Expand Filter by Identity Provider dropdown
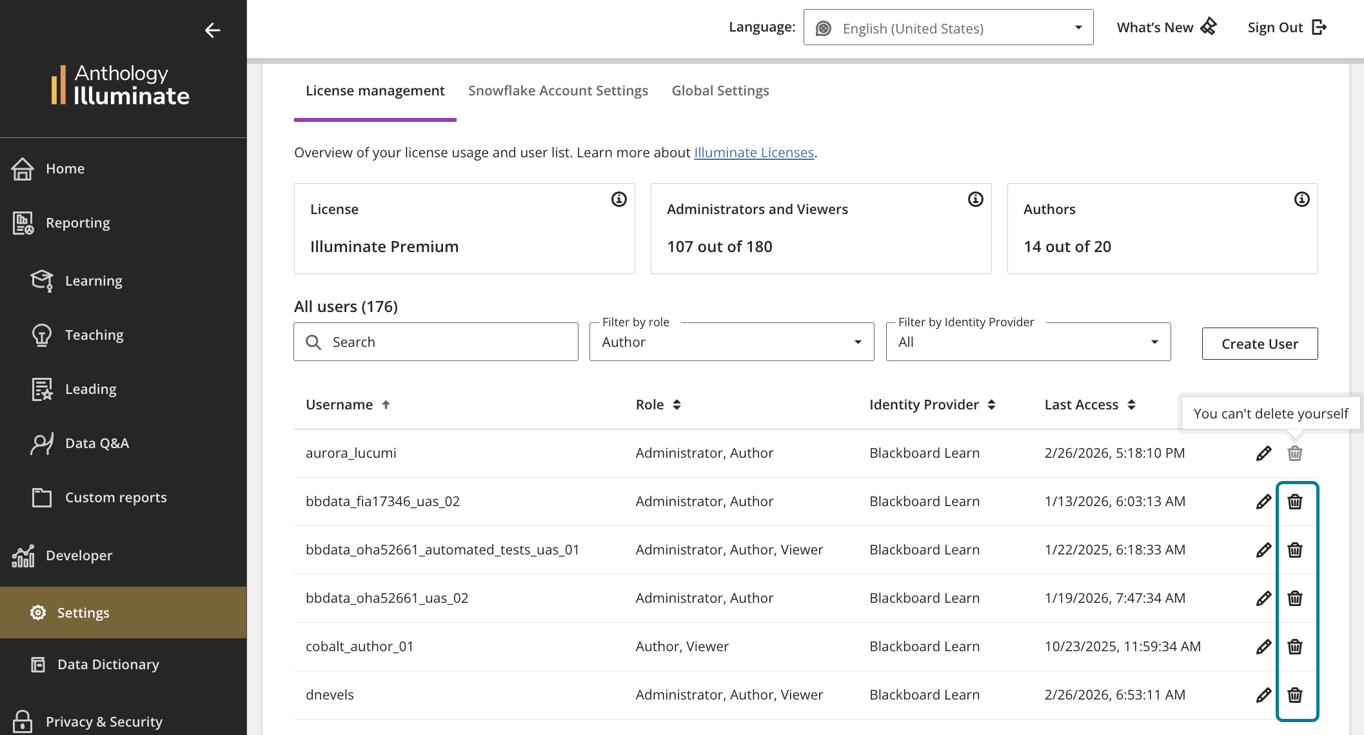This screenshot has width=1364, height=735. (1028, 342)
